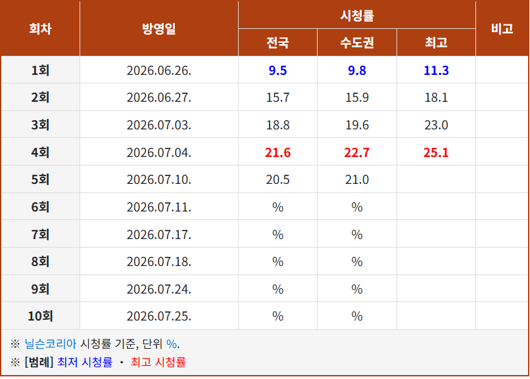This screenshot has width=530, height=379.
Task: Select the 방영일 column header
Action: 159,29
